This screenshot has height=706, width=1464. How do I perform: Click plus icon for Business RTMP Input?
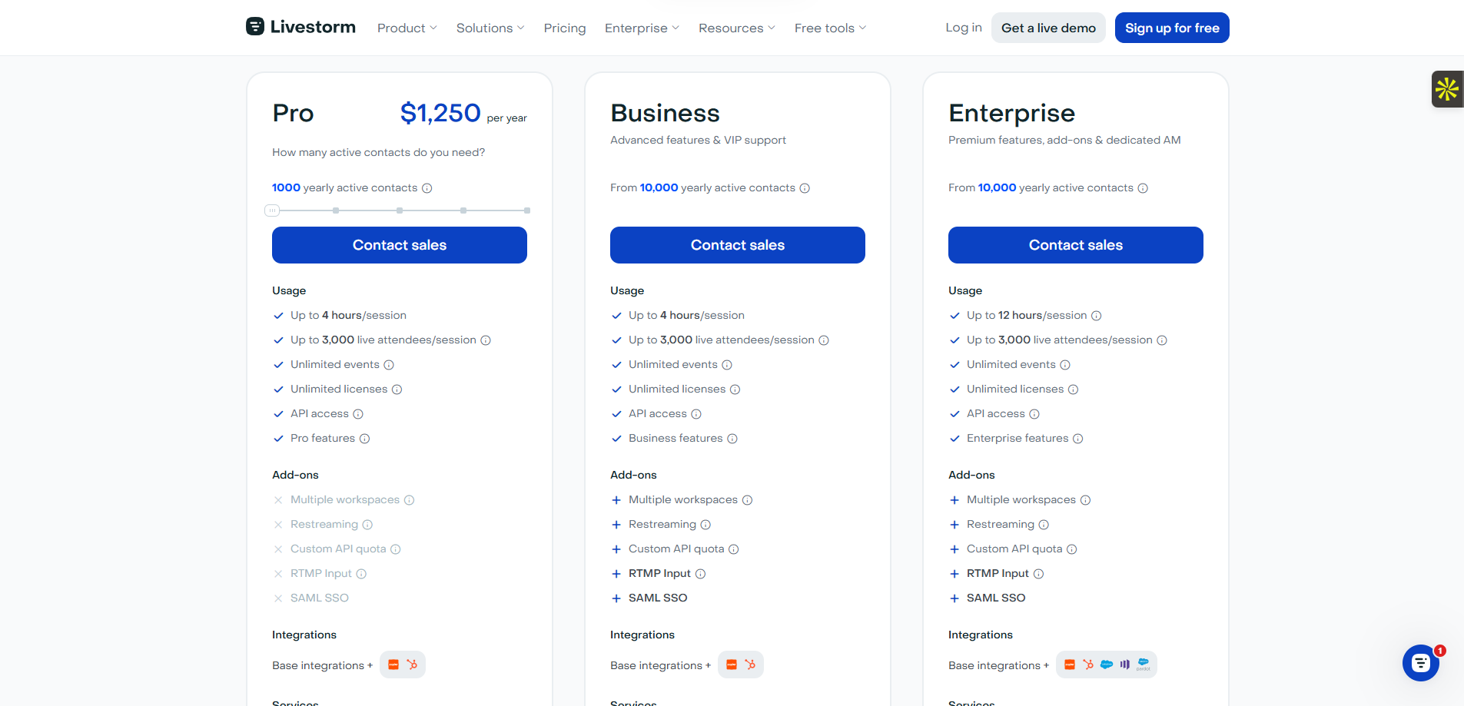(x=616, y=574)
